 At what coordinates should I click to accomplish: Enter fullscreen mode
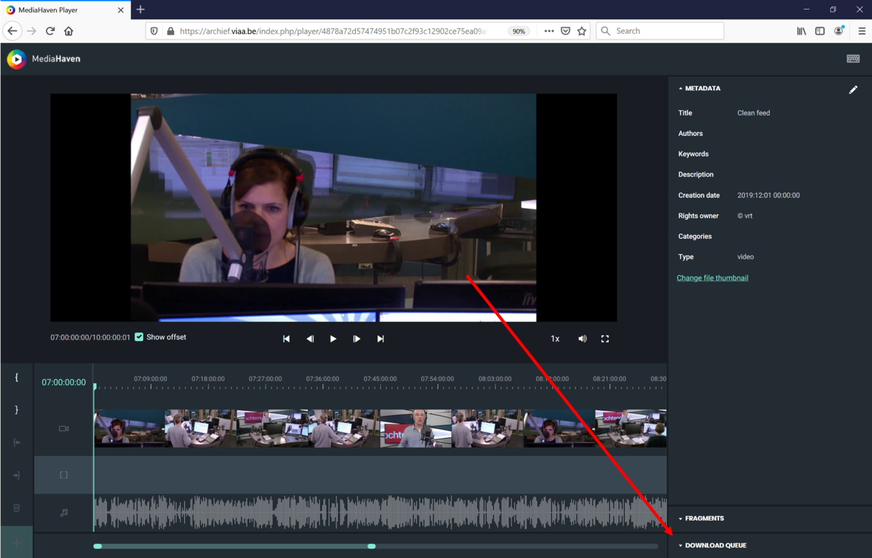pos(605,339)
